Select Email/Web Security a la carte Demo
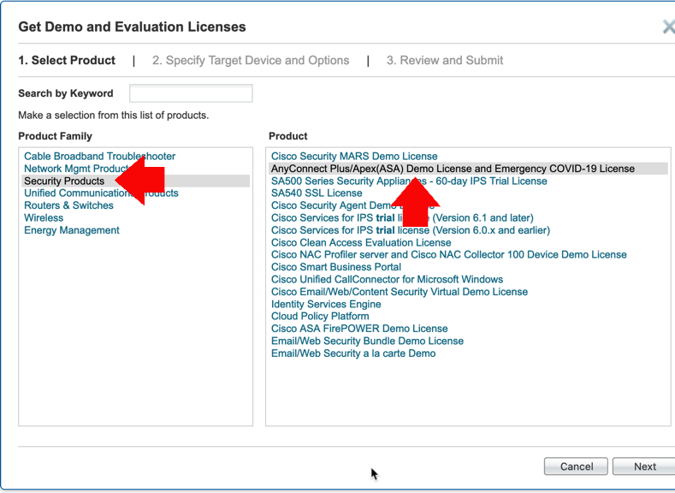 pos(353,353)
